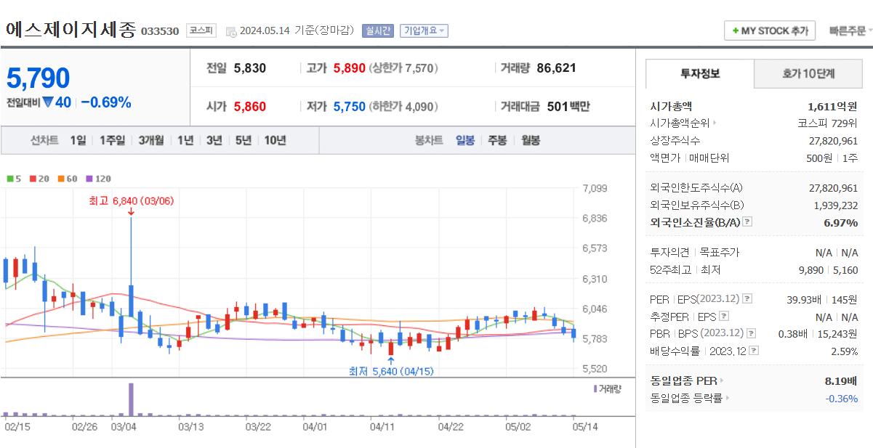873x448 pixels.
Task: Click the calendar icon beside 2024.05.14
Action: coord(231,31)
